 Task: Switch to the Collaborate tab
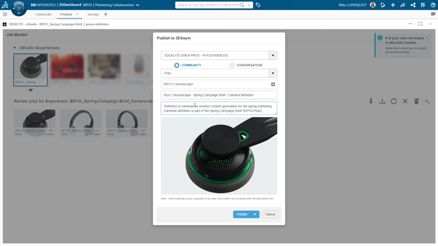tap(43, 14)
